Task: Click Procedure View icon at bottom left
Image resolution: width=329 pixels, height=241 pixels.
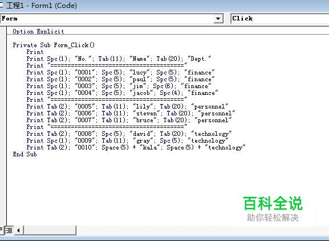Action: [x=2, y=231]
